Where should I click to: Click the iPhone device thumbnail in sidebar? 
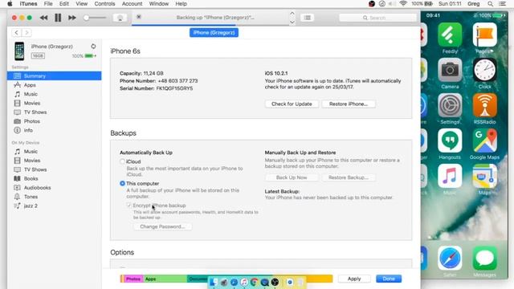pyautogui.click(x=19, y=51)
